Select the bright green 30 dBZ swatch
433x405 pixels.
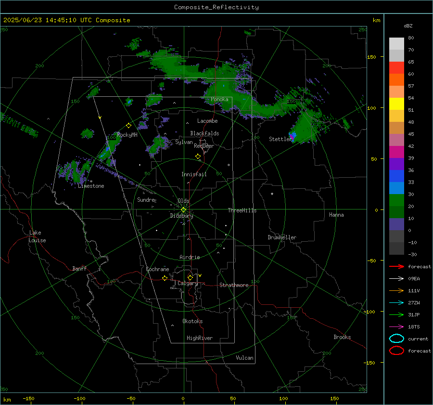click(x=396, y=200)
